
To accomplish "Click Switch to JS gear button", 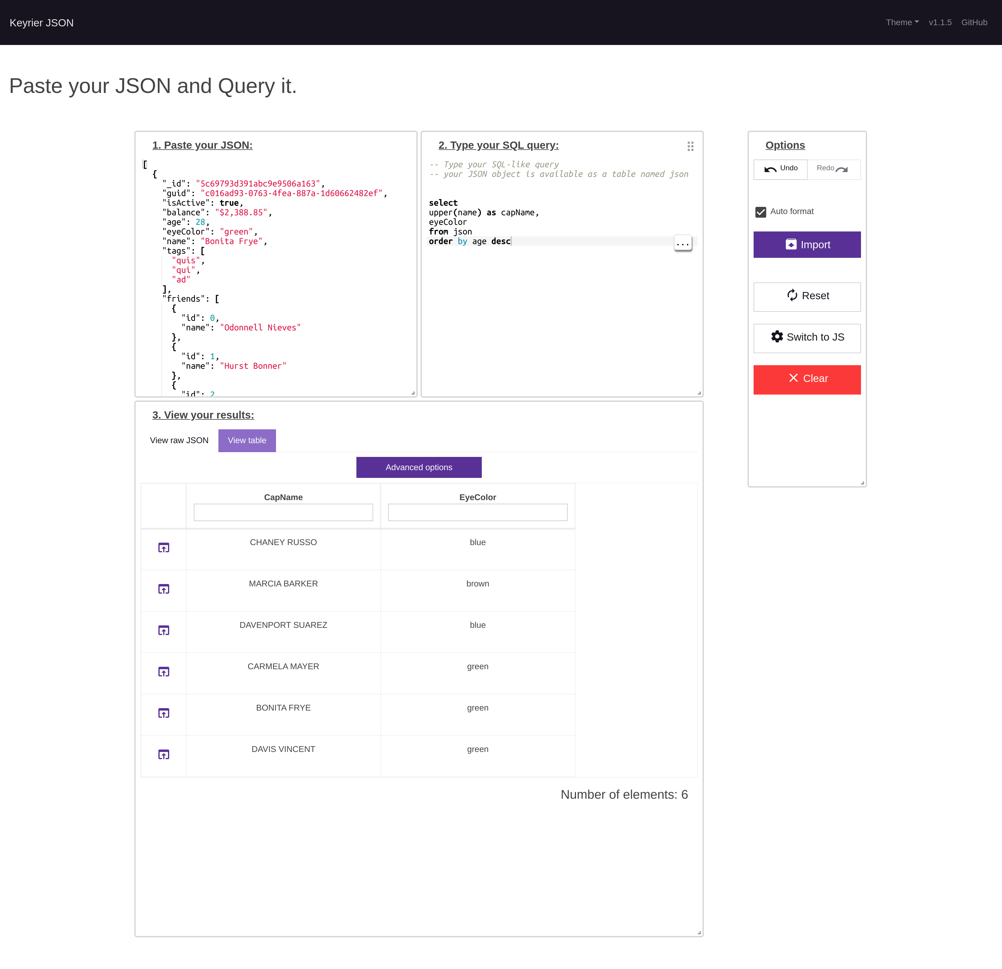I will coord(807,338).
